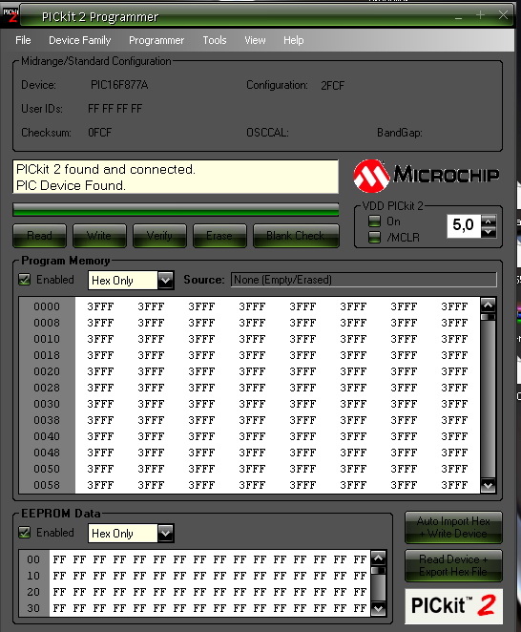521x632 pixels.
Task: Open the File menu
Action: tap(23, 40)
